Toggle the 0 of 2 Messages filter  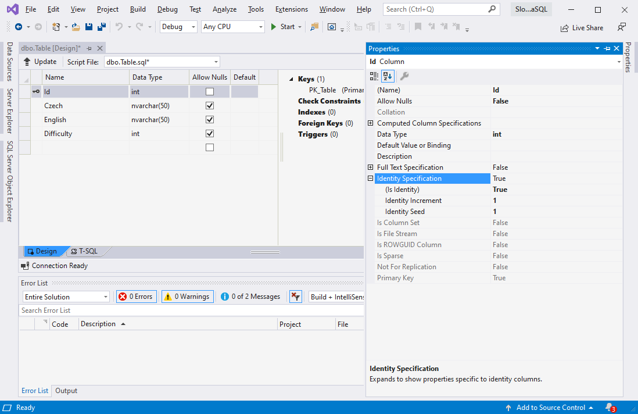pyautogui.click(x=250, y=297)
